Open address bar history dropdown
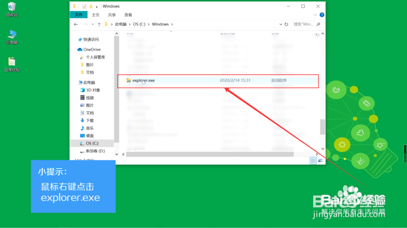The height and width of the screenshot is (228, 407). (280, 24)
